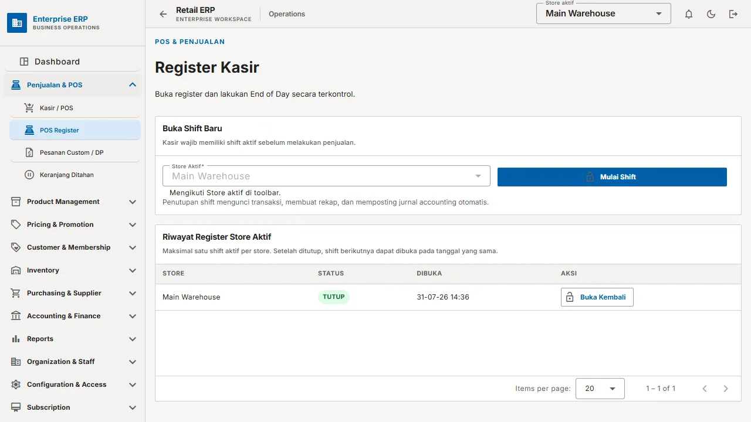The width and height of the screenshot is (751, 422).
Task: Click the logout icon in toolbar
Action: [733, 14]
